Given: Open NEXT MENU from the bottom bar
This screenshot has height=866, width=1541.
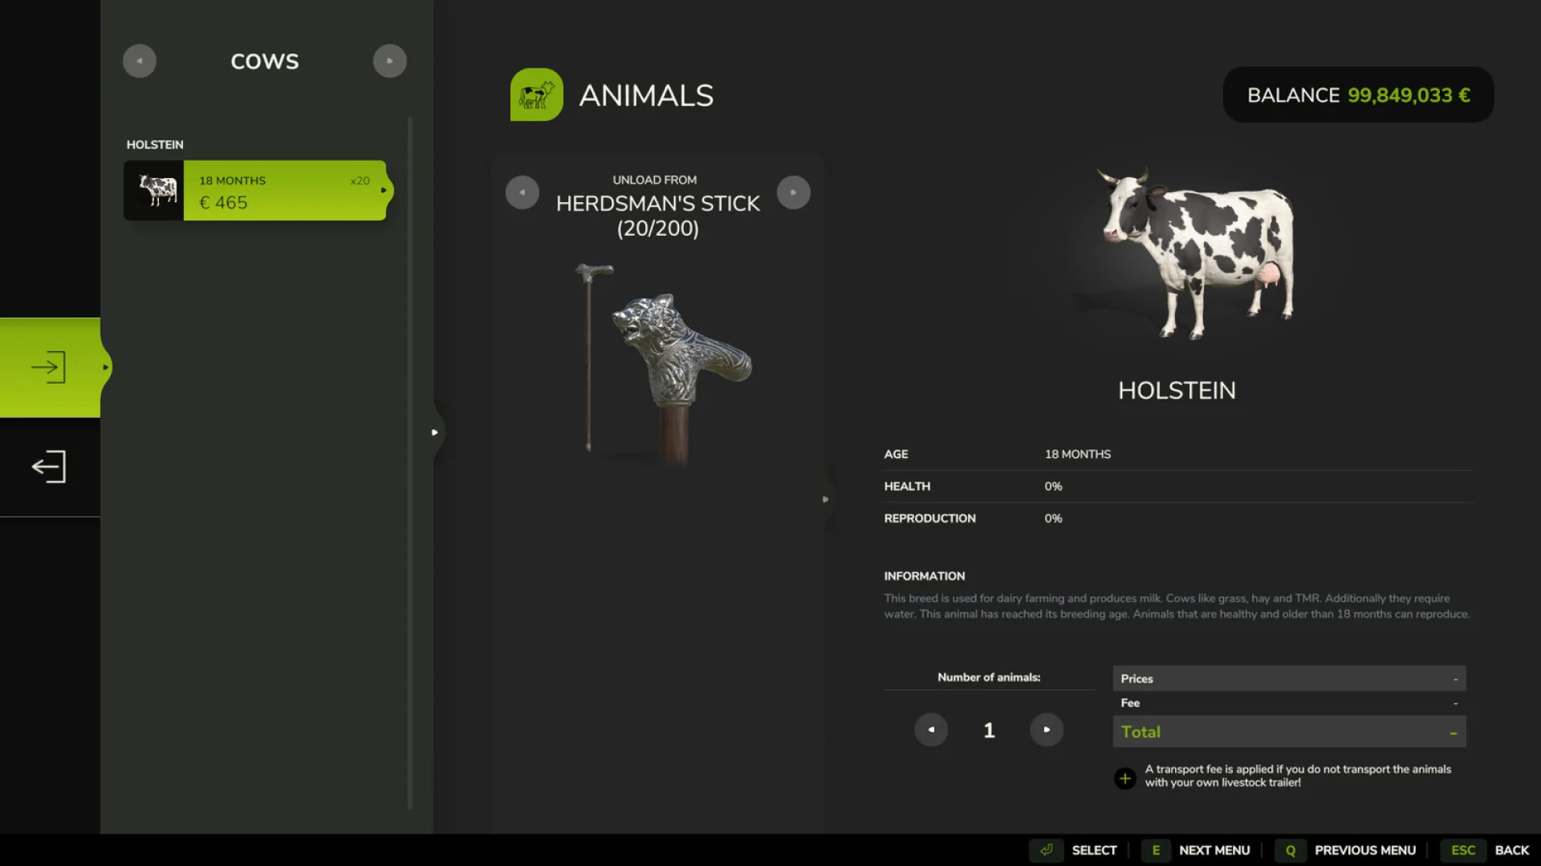Looking at the screenshot, I should pyautogui.click(x=1214, y=850).
